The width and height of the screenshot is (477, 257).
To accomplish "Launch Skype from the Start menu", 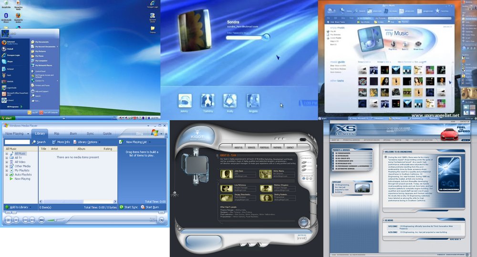I will pos(8,62).
